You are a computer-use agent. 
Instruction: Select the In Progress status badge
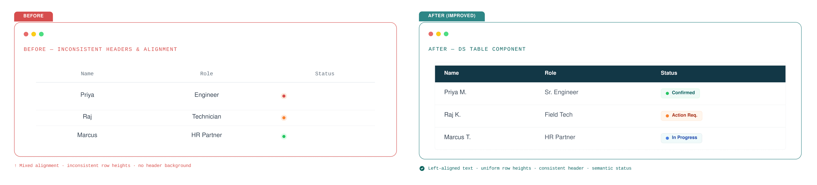click(x=681, y=138)
